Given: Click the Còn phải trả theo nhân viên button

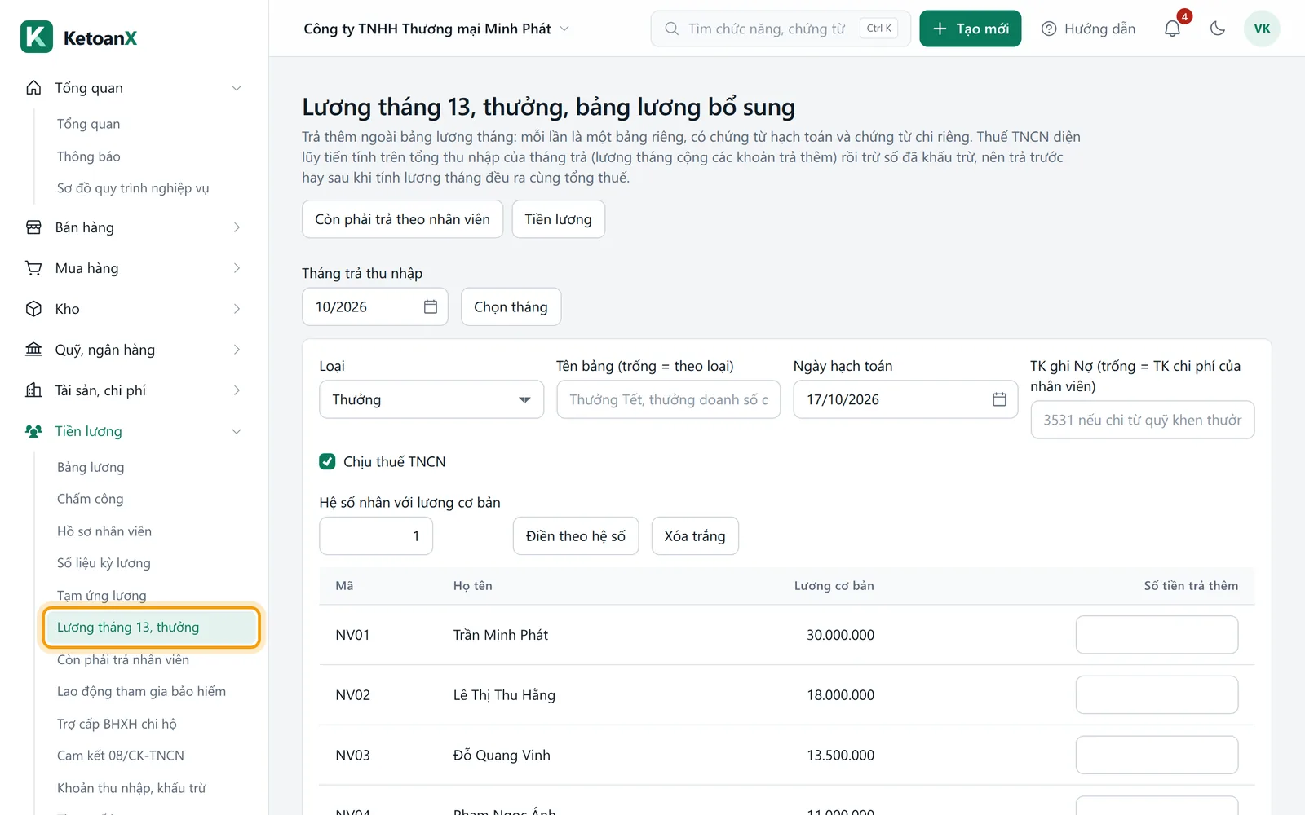Looking at the screenshot, I should (x=403, y=219).
